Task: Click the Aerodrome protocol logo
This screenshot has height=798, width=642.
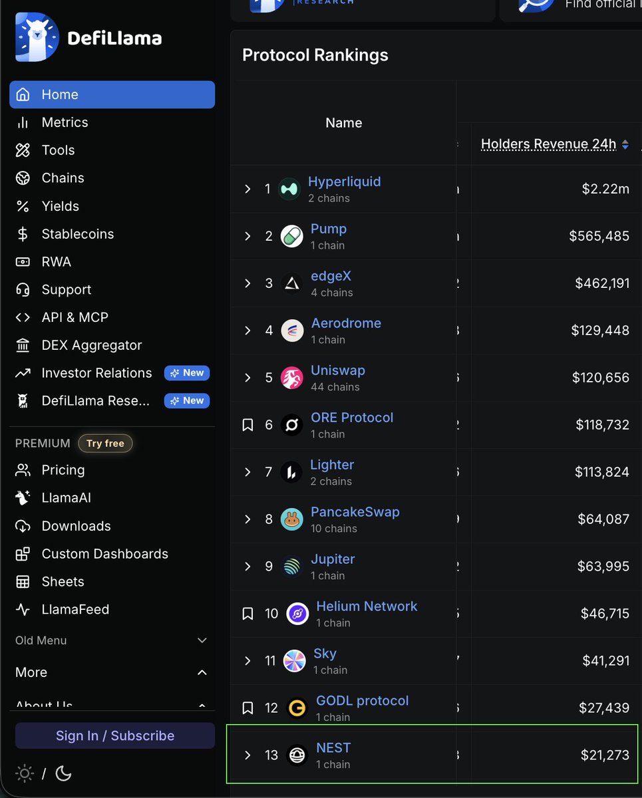Action: 293,331
